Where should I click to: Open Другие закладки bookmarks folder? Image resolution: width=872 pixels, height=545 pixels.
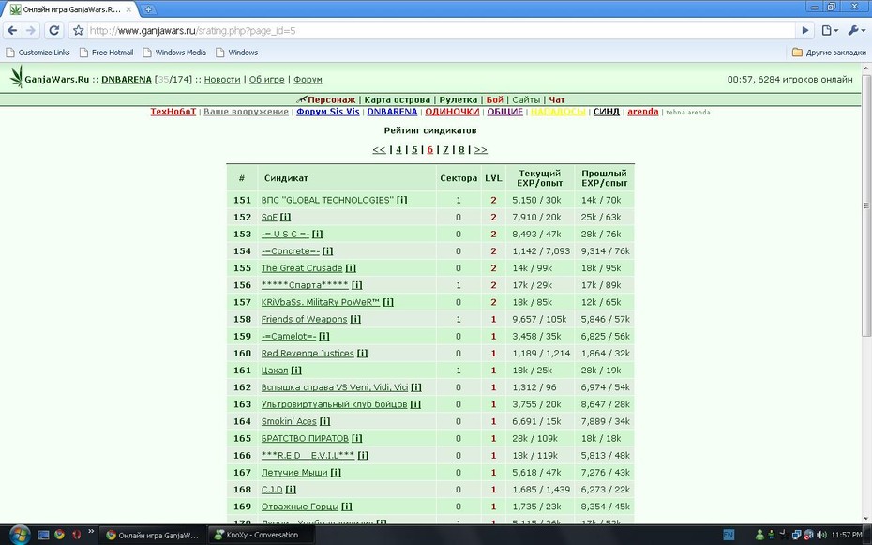[829, 53]
